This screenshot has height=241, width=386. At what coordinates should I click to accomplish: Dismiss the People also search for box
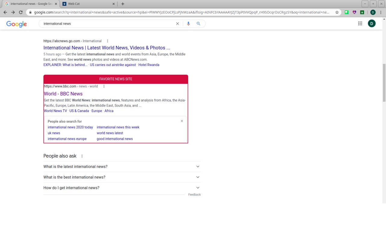coord(182,121)
